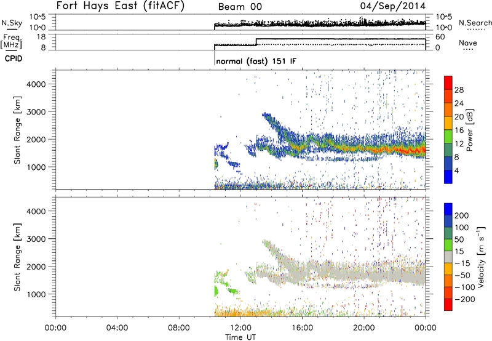Click the '200' velocity colorbar value

point(462,215)
